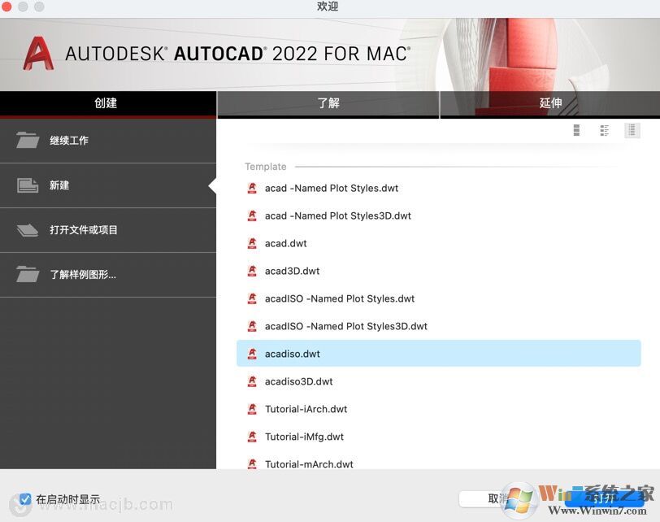Screen dimensions: 660x522
Task: Click icon of acad -Named Plot Styles.dwt
Action: [x=252, y=188]
